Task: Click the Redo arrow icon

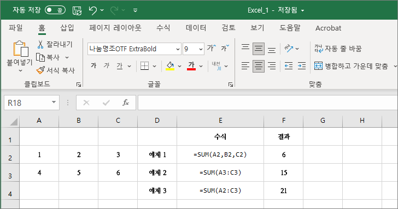Action: (114, 10)
